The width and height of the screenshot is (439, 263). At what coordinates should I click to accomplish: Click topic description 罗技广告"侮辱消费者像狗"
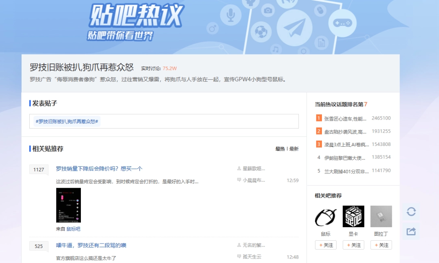pos(158,80)
